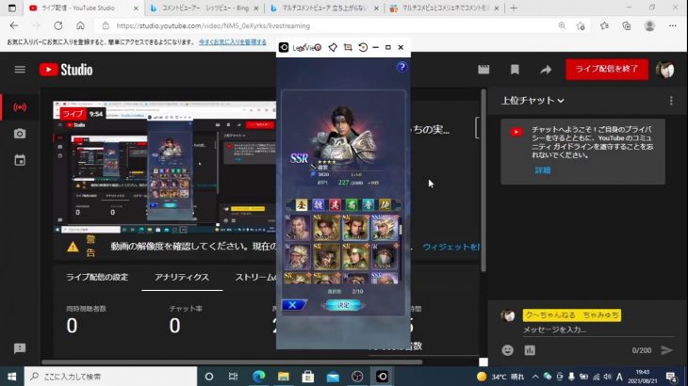The image size is (688, 386).
Task: Click the browser back arrow
Action: tap(14, 25)
